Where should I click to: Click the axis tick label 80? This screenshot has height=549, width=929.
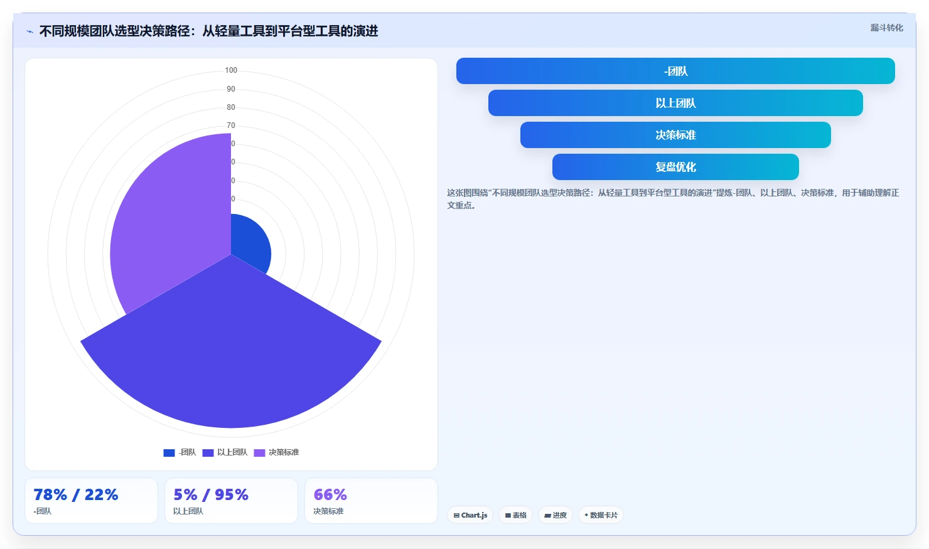coord(231,107)
